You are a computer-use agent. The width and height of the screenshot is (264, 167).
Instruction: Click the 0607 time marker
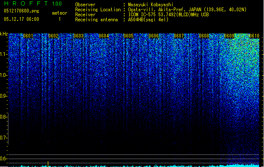pyautogui.click(x=179, y=36)
